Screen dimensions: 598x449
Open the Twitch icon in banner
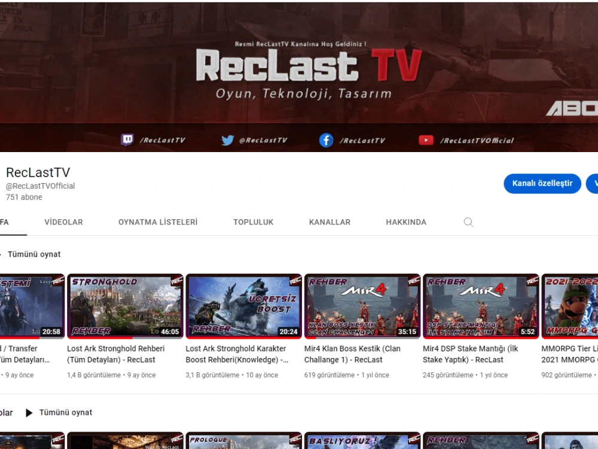(x=127, y=140)
